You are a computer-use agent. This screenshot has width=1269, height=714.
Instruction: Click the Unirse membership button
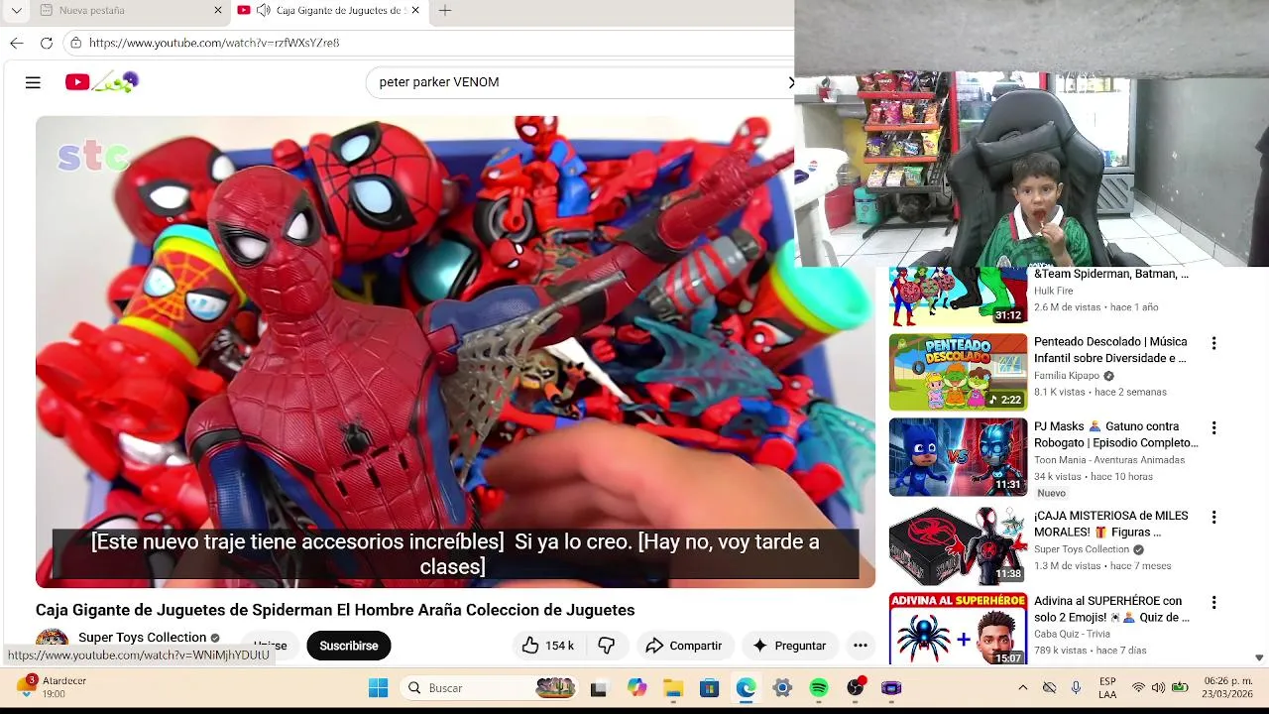[x=269, y=646]
